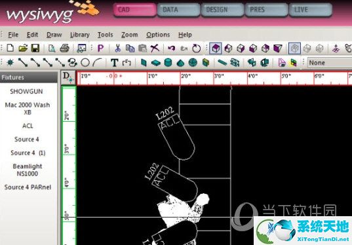Open a file with the folder icon

tap(23, 48)
